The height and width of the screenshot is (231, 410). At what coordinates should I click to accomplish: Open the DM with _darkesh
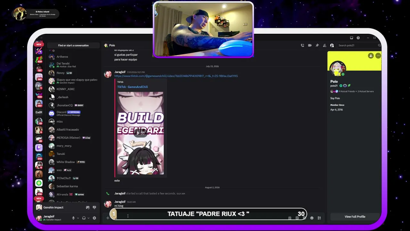tap(73, 97)
